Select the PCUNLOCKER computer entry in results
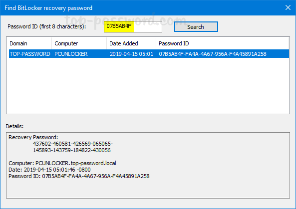This screenshot has height=209, width=296. tap(71, 54)
